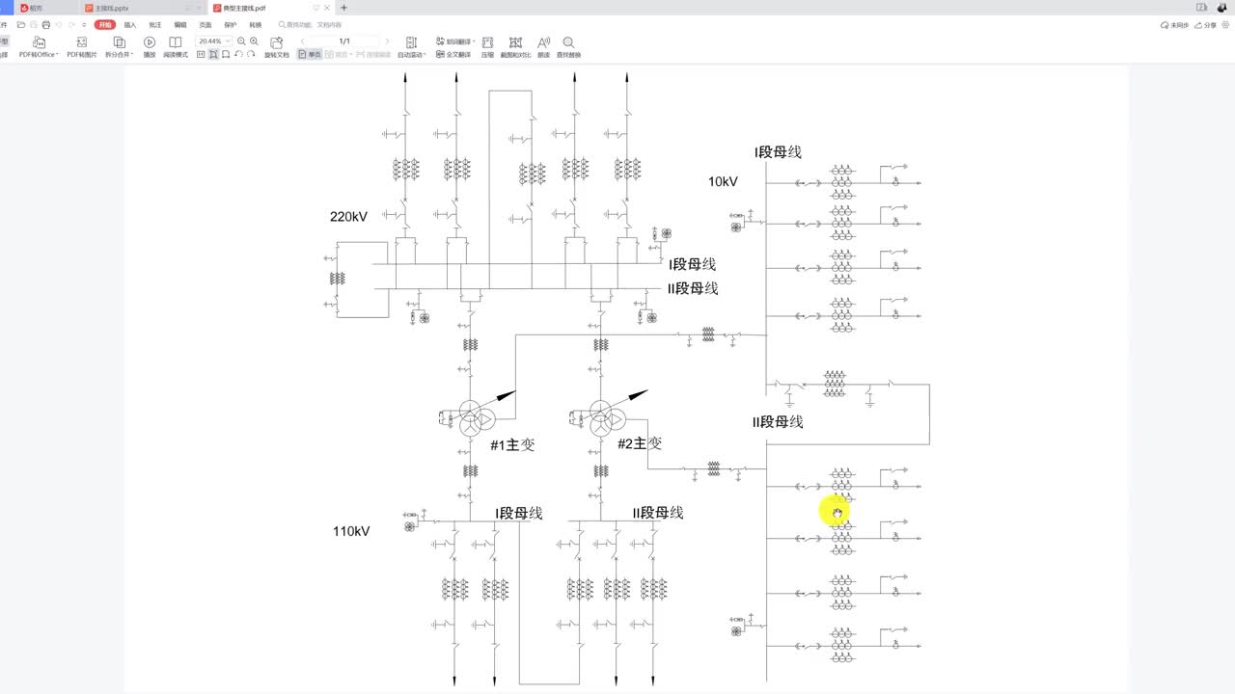Expand the zoom percentage 20.44% dropdown
1235x694 pixels.
(x=228, y=41)
